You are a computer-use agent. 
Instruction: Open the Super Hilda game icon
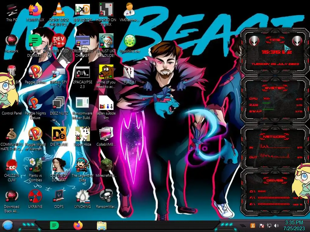82,137
